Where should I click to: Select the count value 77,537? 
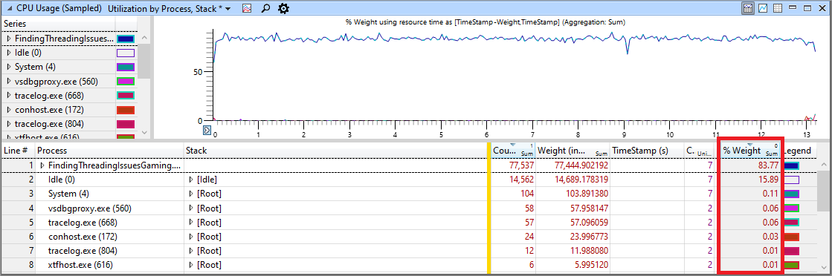(x=521, y=165)
